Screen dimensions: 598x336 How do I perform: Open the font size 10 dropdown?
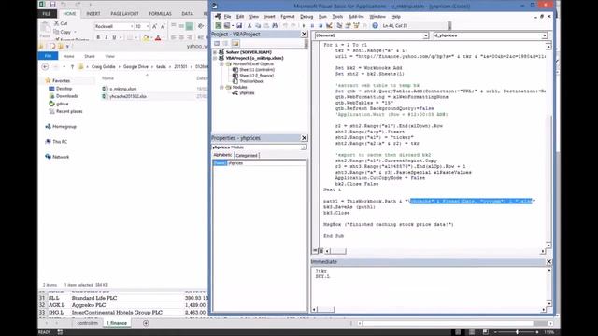tap(148, 26)
